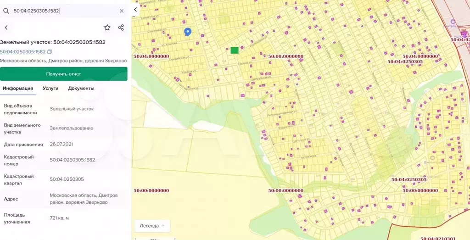Click the 'Вид объекта недвижимости' row label

[20, 109]
